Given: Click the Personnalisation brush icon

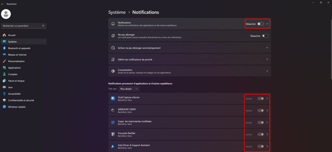Looking at the screenshot, I should 4,61.
